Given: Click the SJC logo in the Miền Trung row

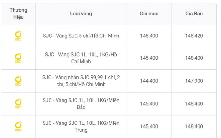Looking at the screenshot, I should click(x=18, y=127).
